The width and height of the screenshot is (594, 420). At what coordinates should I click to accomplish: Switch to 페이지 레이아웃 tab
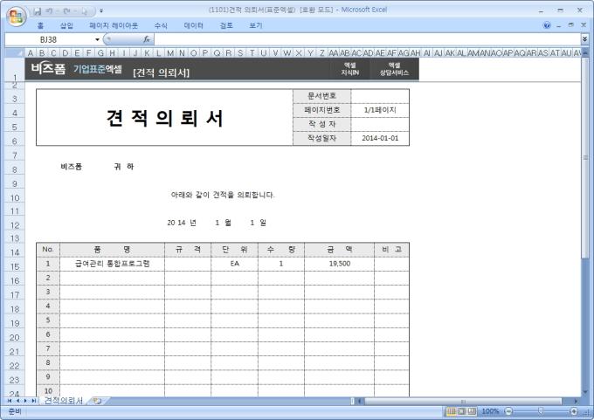click(114, 25)
